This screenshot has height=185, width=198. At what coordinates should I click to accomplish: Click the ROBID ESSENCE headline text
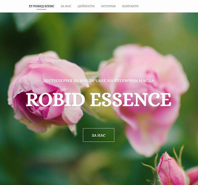98,100
